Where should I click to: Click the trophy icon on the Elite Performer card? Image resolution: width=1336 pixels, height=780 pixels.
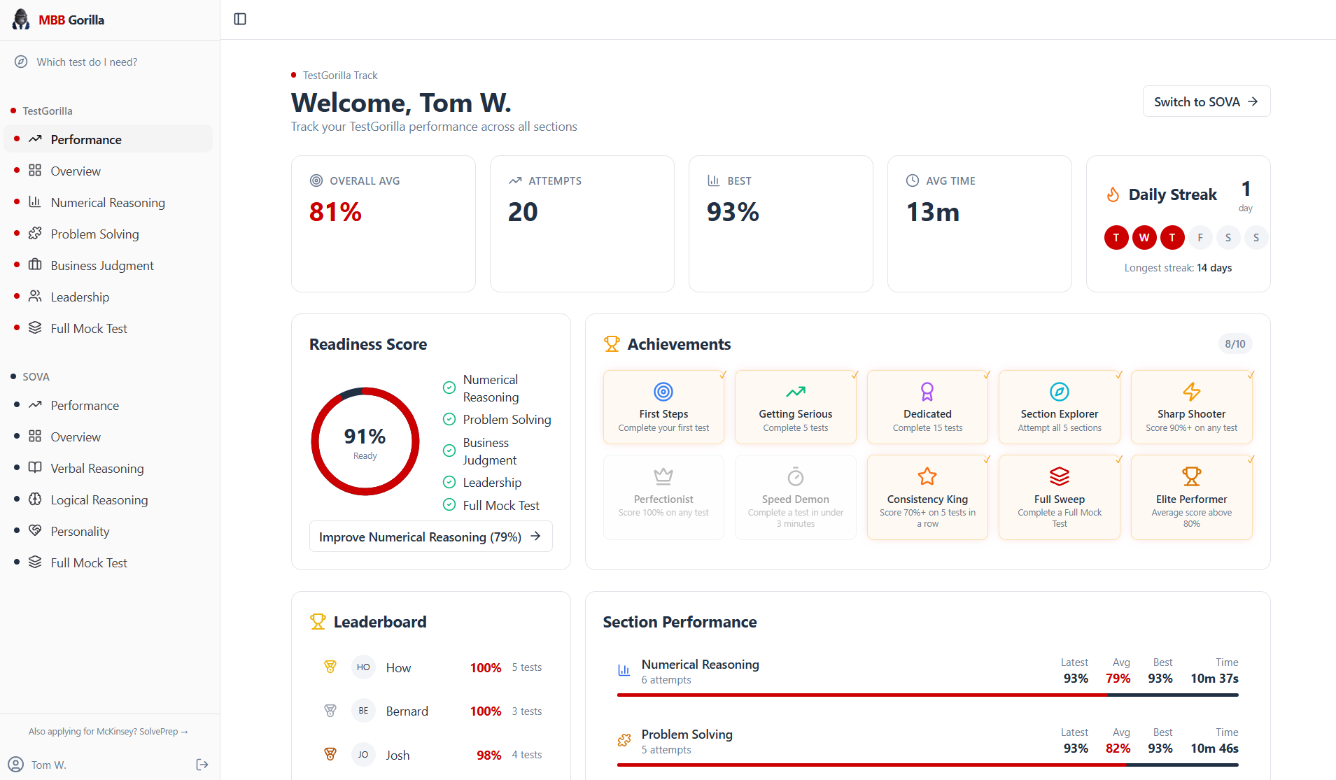pyautogui.click(x=1192, y=476)
